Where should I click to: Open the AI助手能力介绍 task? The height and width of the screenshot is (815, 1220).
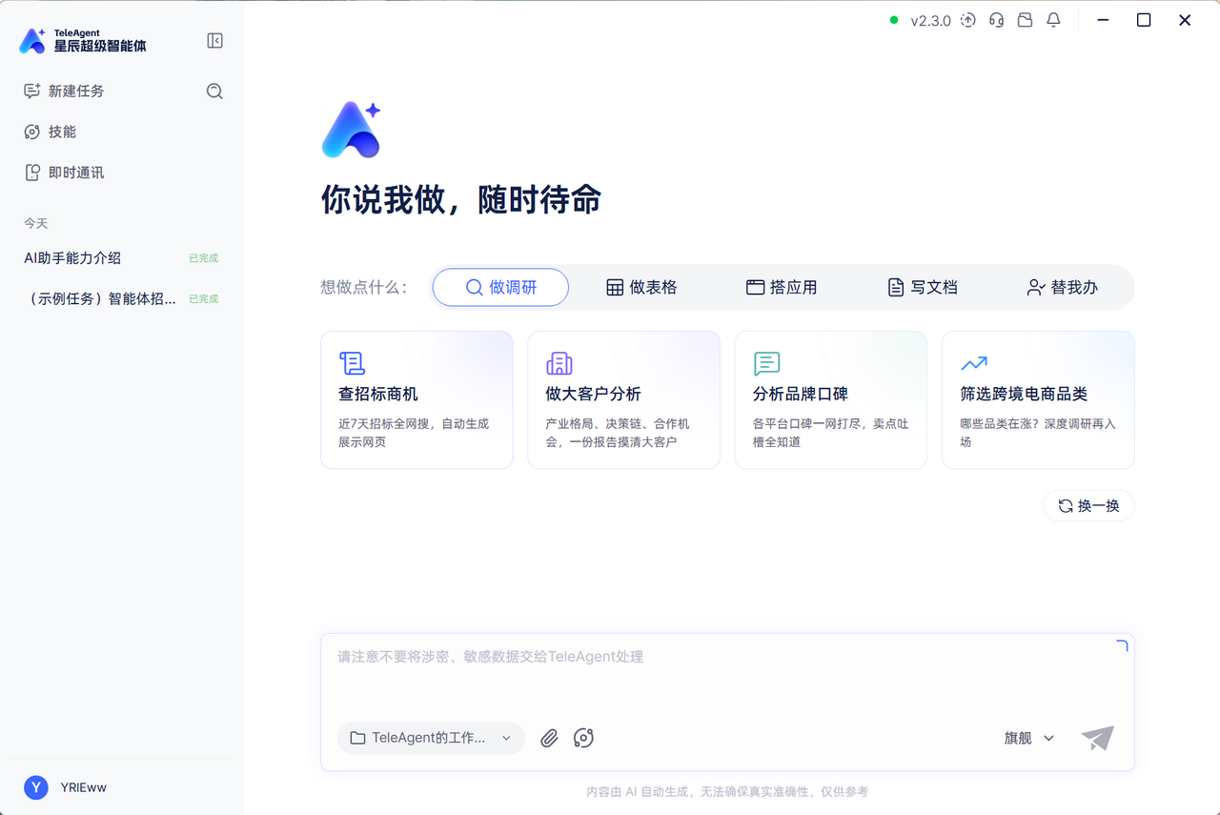[121, 258]
